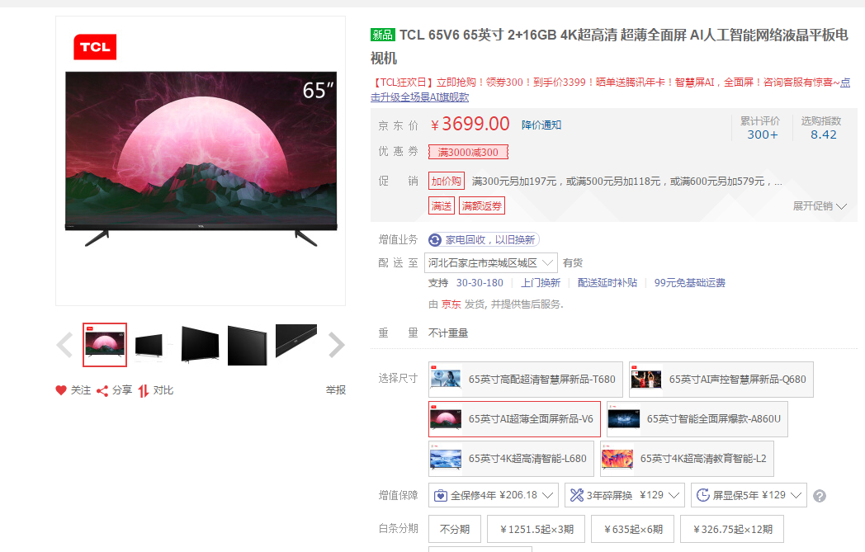Click the 京东 seller link in shipping note
Screen dimensions: 865x552
click(451, 304)
